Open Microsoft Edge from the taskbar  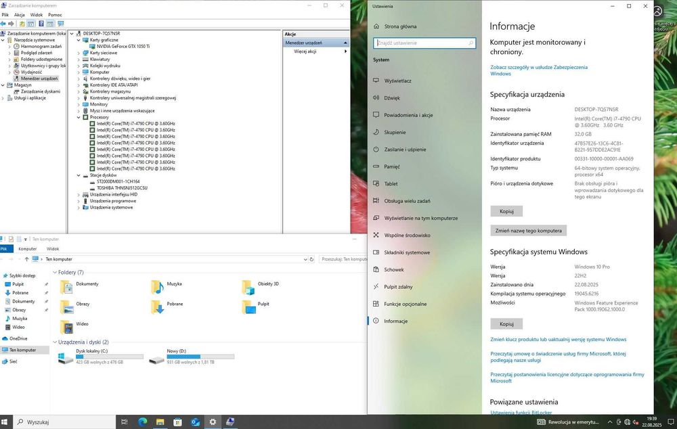[143, 422]
